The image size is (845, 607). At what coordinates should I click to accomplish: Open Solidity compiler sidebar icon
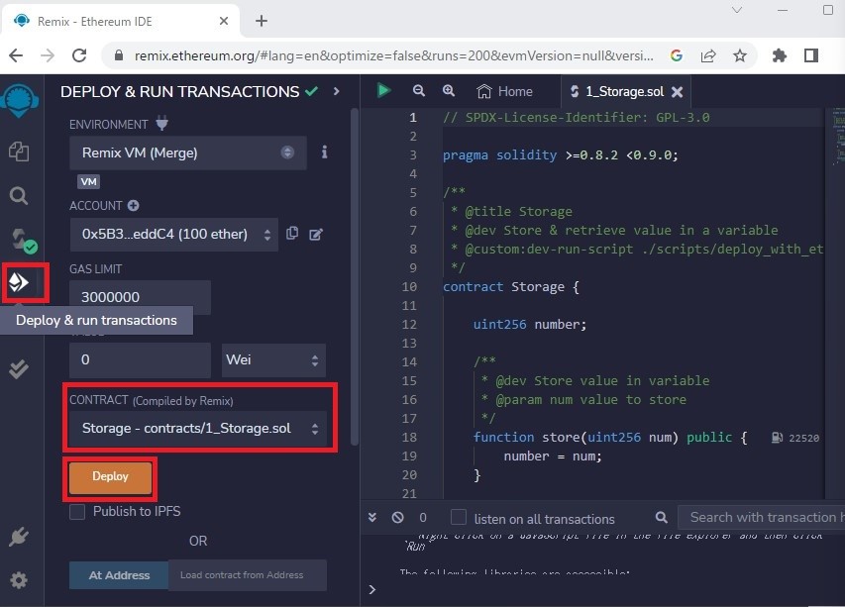tap(22, 241)
